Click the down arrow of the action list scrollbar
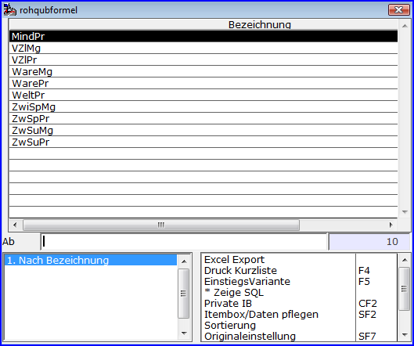 [405, 334]
